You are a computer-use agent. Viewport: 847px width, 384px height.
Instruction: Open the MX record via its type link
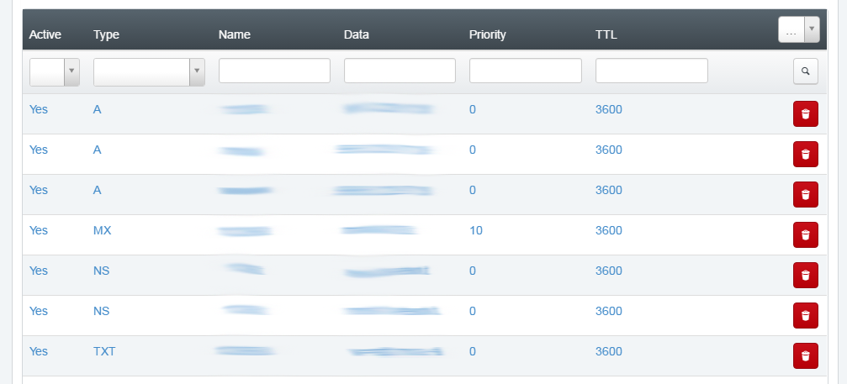click(x=102, y=230)
